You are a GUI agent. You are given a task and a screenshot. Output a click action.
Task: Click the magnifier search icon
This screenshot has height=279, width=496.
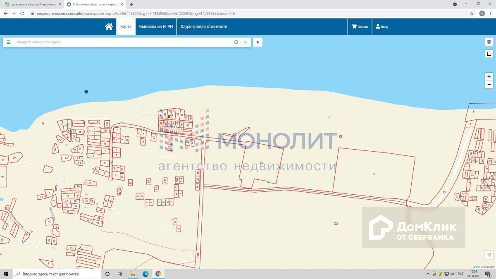[x=236, y=42]
